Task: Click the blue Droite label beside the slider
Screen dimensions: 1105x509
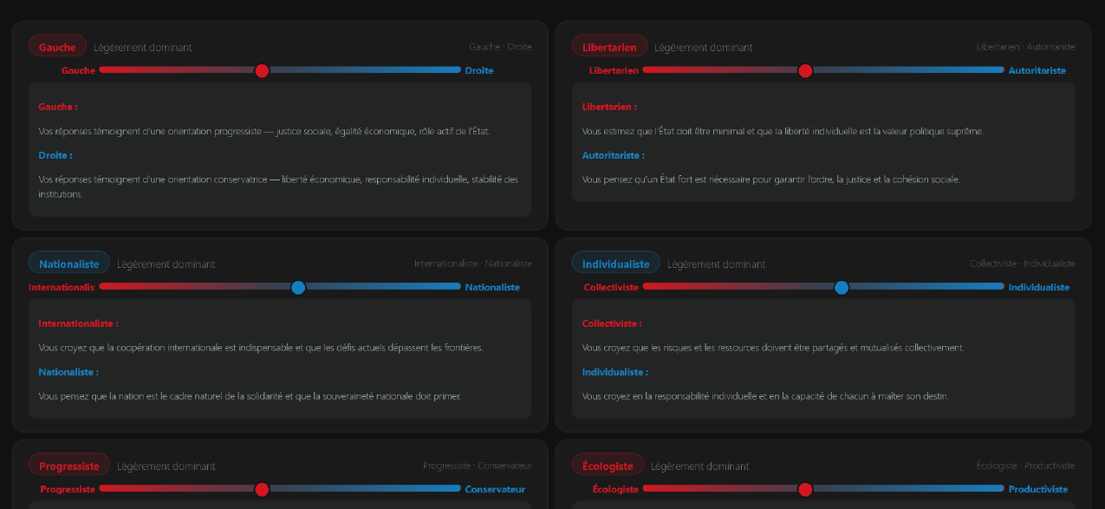Action: click(x=479, y=70)
